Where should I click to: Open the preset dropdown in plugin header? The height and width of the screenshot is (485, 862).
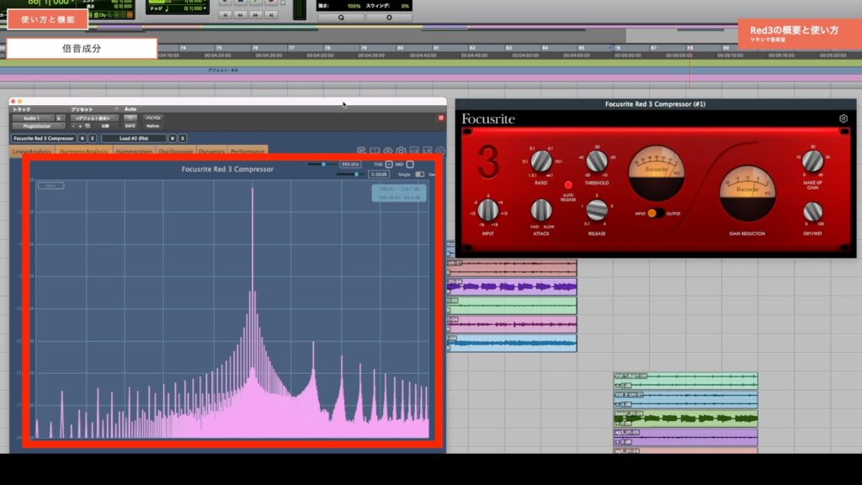point(93,118)
